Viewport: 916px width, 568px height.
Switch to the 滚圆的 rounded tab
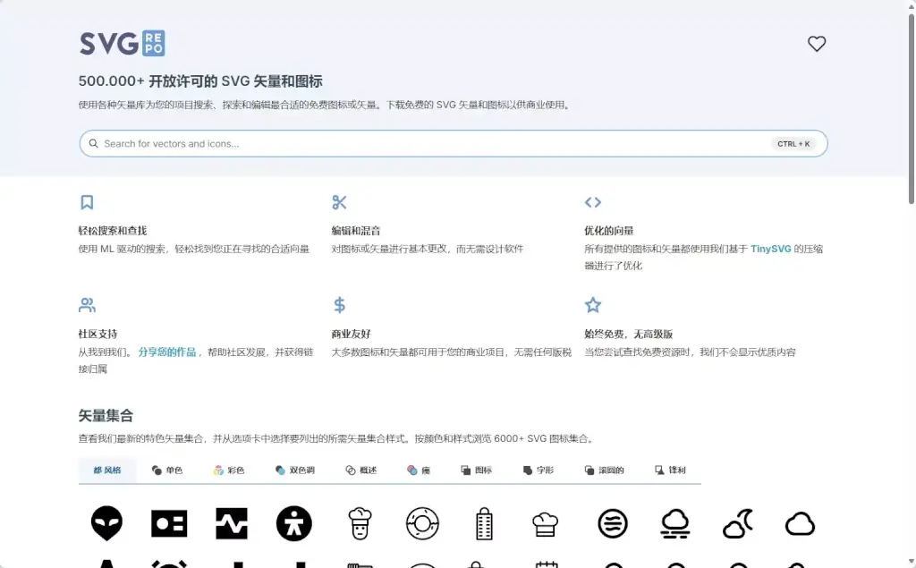tap(605, 470)
